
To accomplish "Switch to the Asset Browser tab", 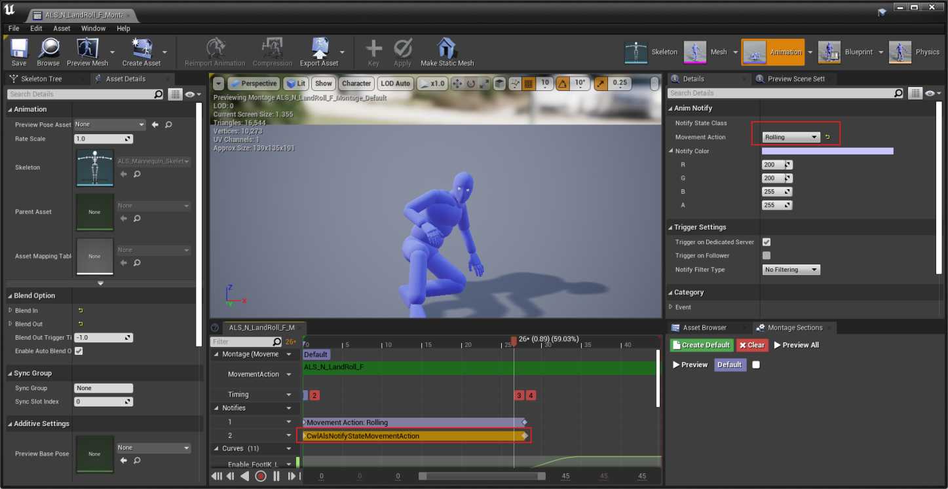I will [704, 327].
